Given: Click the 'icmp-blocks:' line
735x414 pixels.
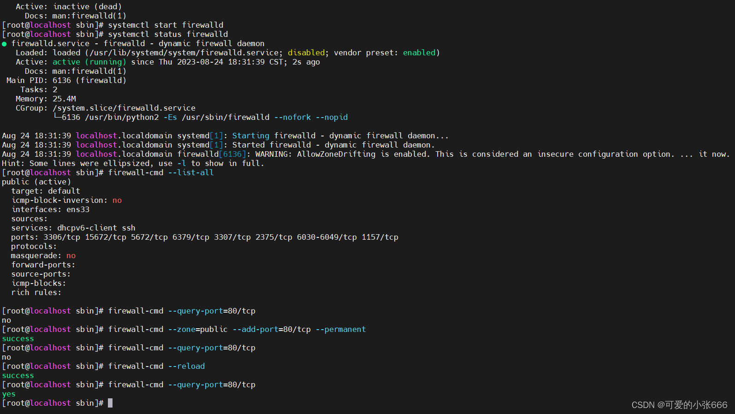Looking at the screenshot, I should (39, 283).
